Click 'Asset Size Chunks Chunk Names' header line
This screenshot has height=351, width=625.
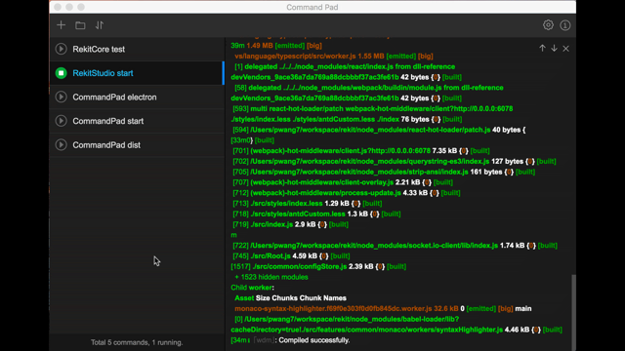(x=291, y=298)
